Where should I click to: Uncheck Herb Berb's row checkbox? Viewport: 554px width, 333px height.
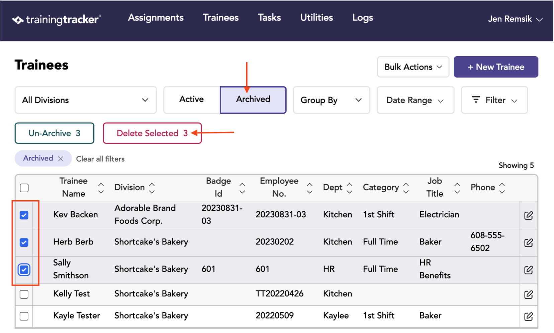(x=24, y=242)
